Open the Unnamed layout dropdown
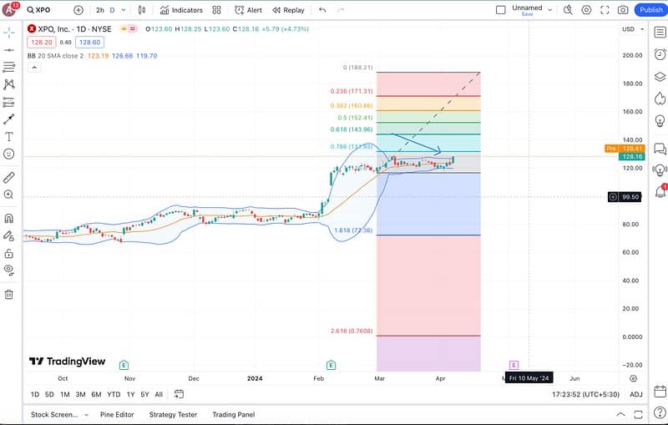Image resolution: width=668 pixels, height=425 pixels. click(527, 10)
